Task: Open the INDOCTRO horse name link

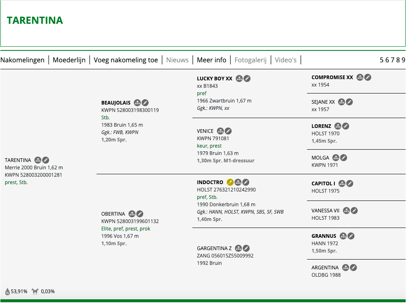Action: tap(210, 182)
